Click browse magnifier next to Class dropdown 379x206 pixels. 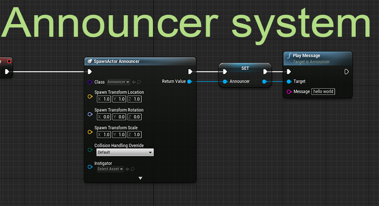tap(139, 82)
